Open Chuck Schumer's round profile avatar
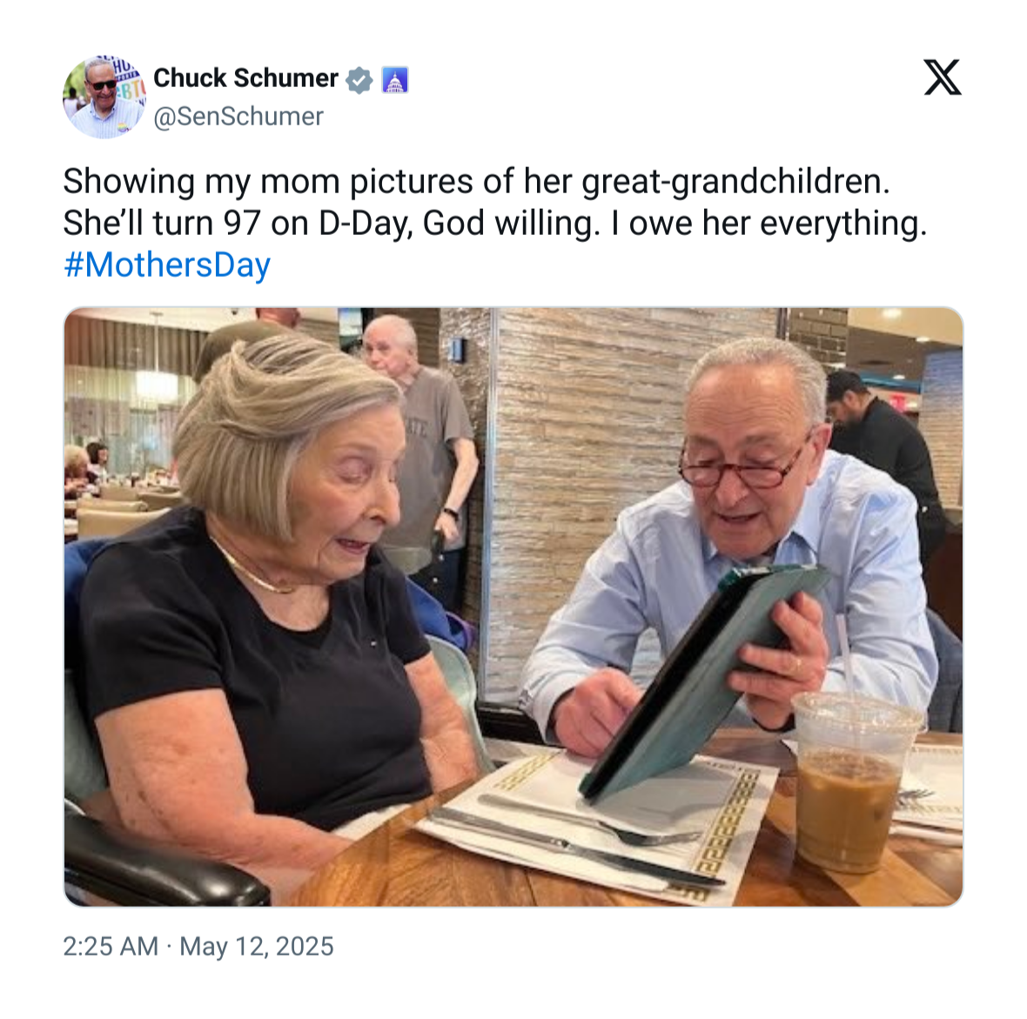This screenshot has width=1027, height=1019. click(104, 97)
